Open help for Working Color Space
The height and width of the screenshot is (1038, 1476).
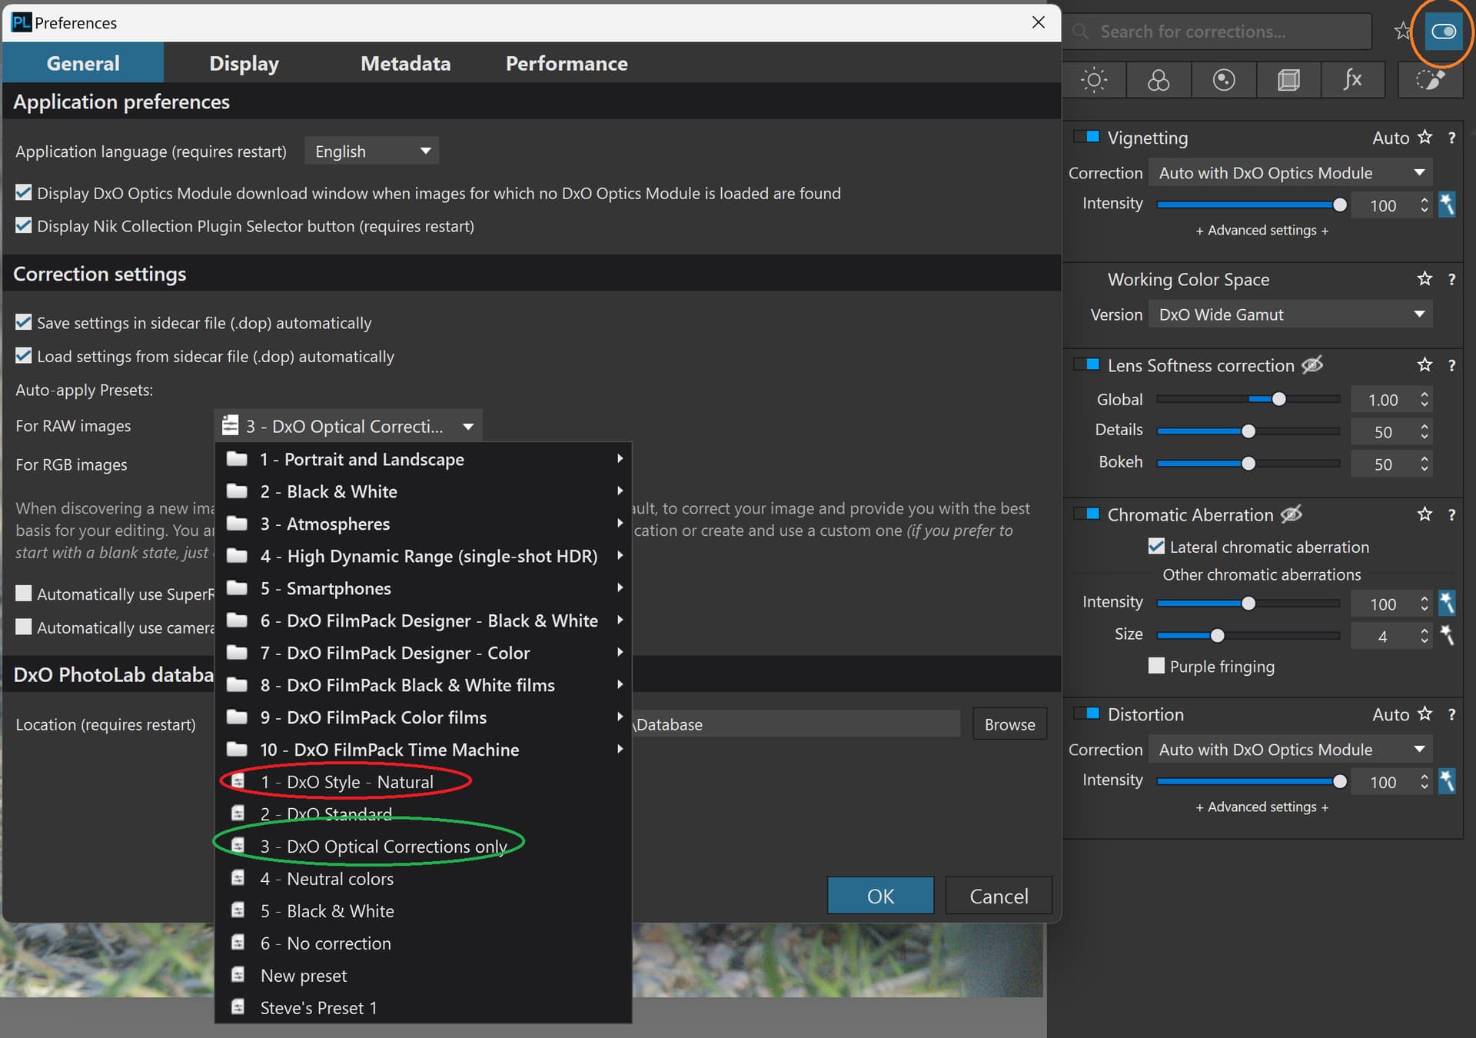point(1451,279)
